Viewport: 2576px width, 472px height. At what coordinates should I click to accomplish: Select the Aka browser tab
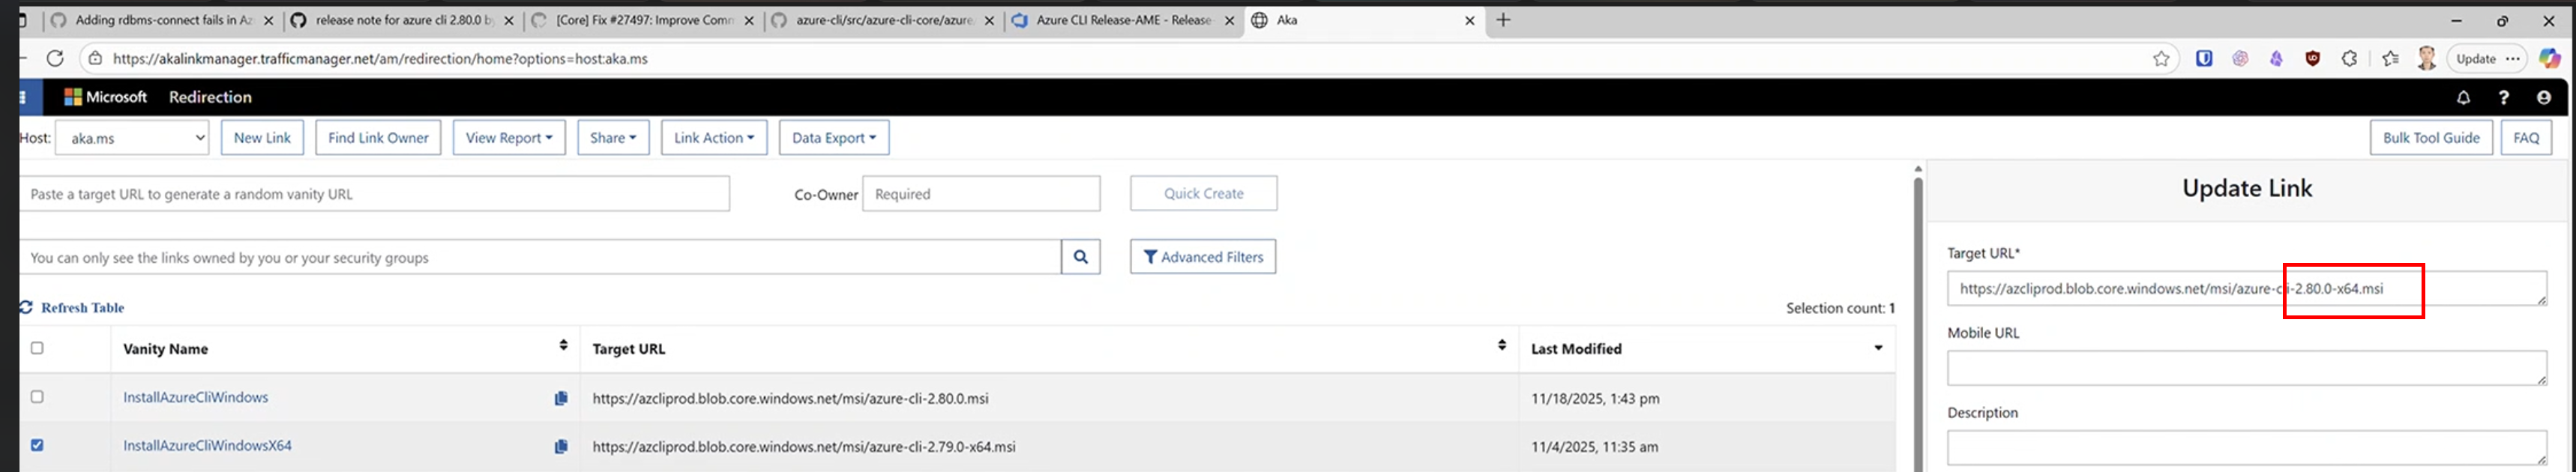[1364, 20]
